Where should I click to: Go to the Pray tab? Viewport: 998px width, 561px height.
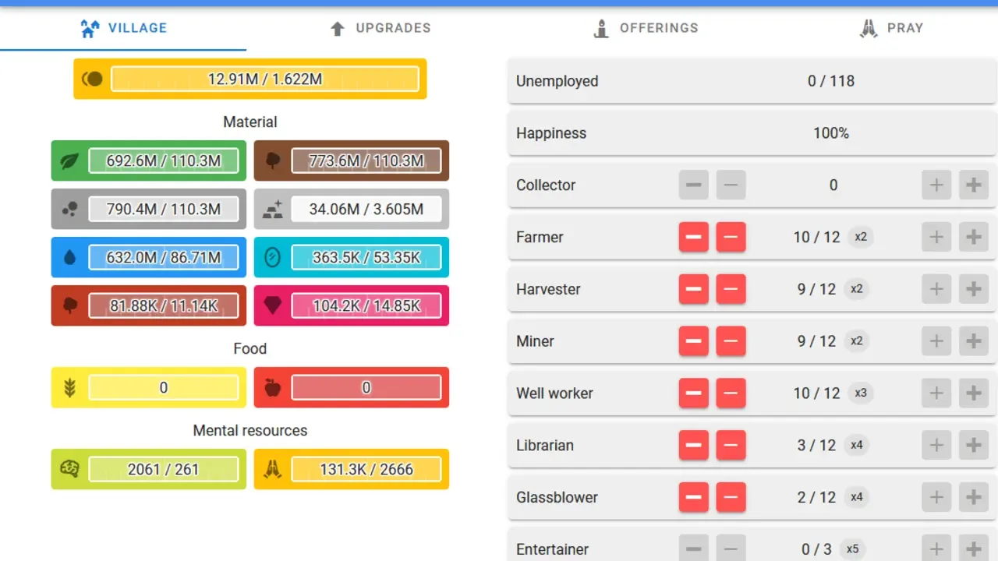891,28
